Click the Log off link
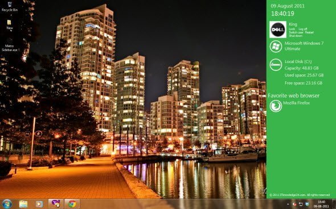This screenshot has height=209, width=336. [x=302, y=29]
